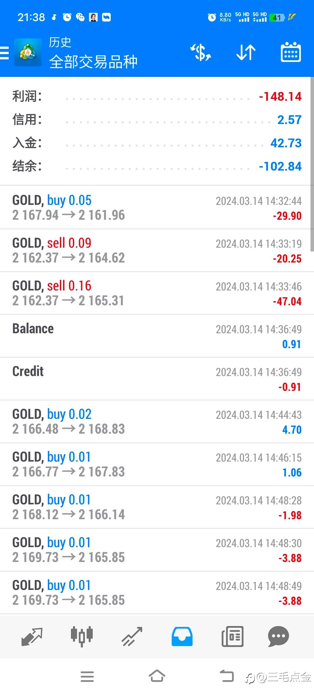Open the Trade tab
314x695 pixels.
coord(132,637)
